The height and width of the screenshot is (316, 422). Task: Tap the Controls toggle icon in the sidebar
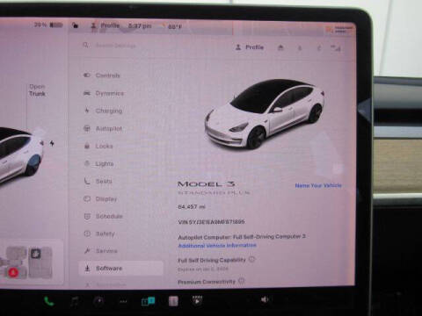tap(87, 75)
